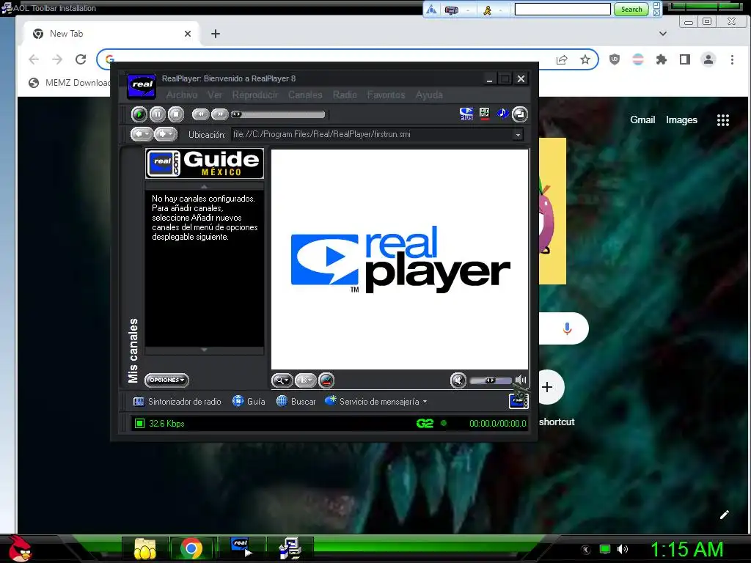Open the Radio menu

(345, 95)
